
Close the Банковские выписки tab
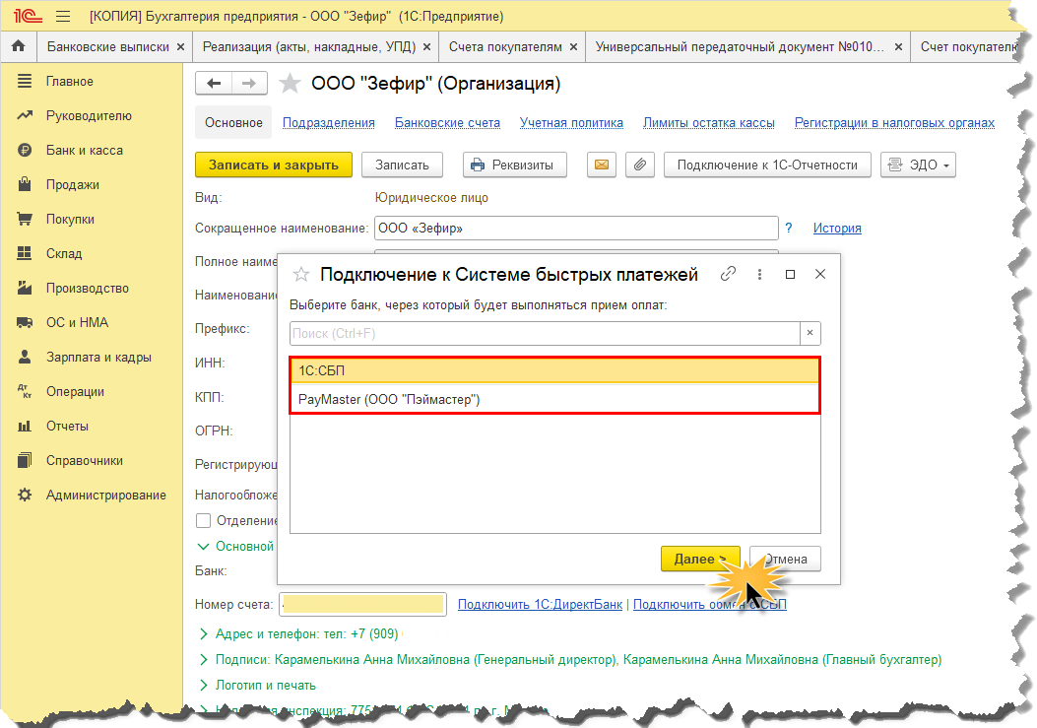[180, 47]
